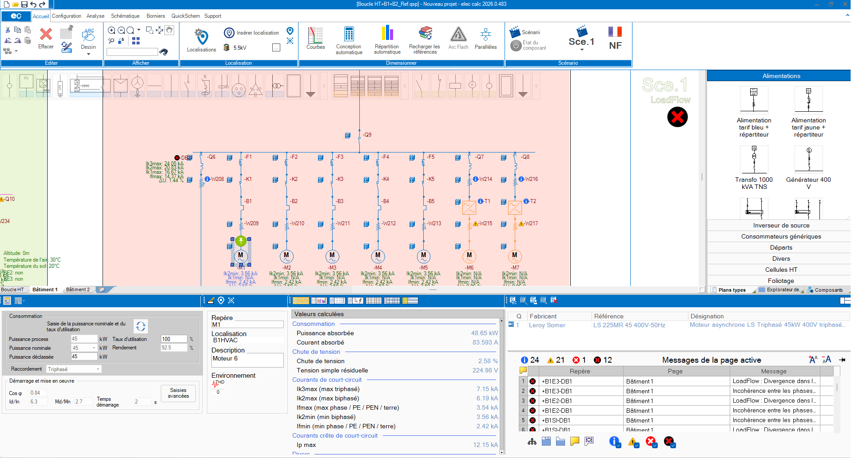The height and width of the screenshot is (458, 851).
Task: Cut selection with the scissors icon
Action: pyautogui.click(x=8, y=30)
